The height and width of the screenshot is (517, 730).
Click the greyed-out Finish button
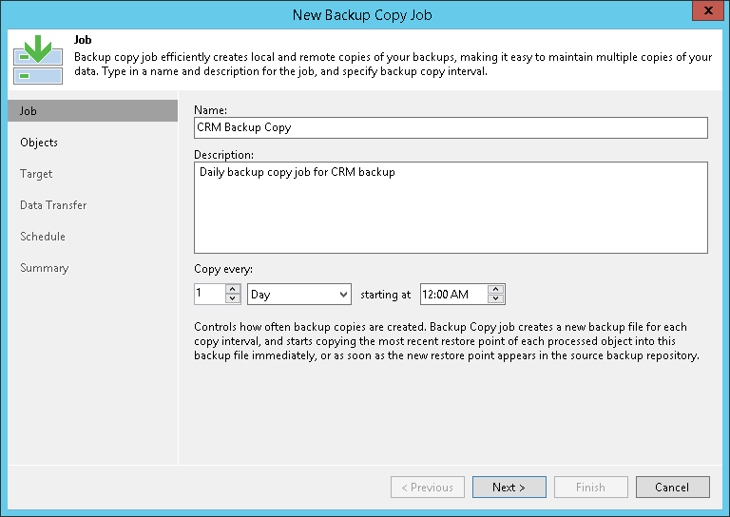tap(591, 488)
